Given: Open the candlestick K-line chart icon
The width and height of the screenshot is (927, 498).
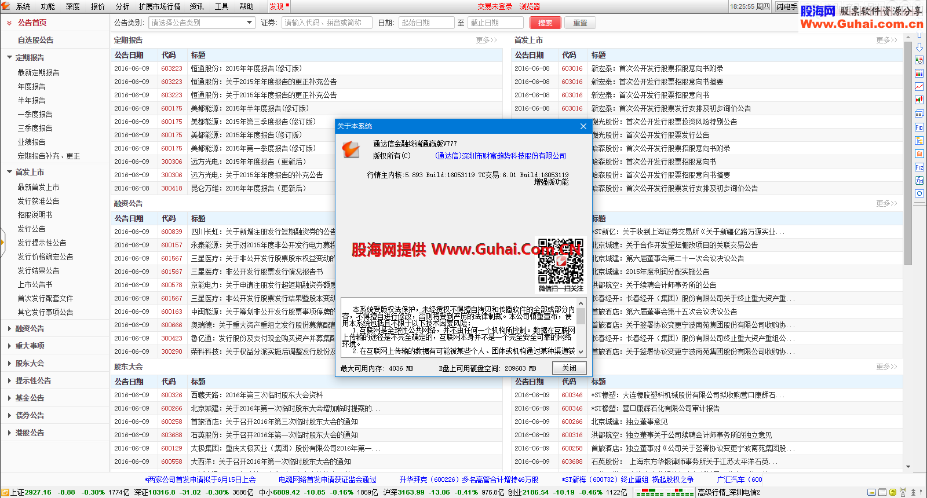Looking at the screenshot, I should pyautogui.click(x=919, y=100).
